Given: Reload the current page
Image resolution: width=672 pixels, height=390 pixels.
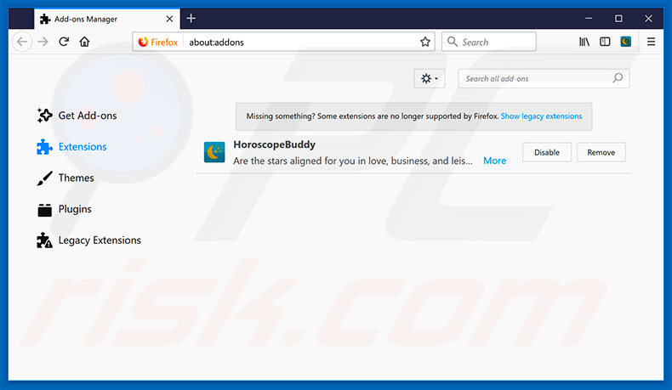Looking at the screenshot, I should (64, 42).
